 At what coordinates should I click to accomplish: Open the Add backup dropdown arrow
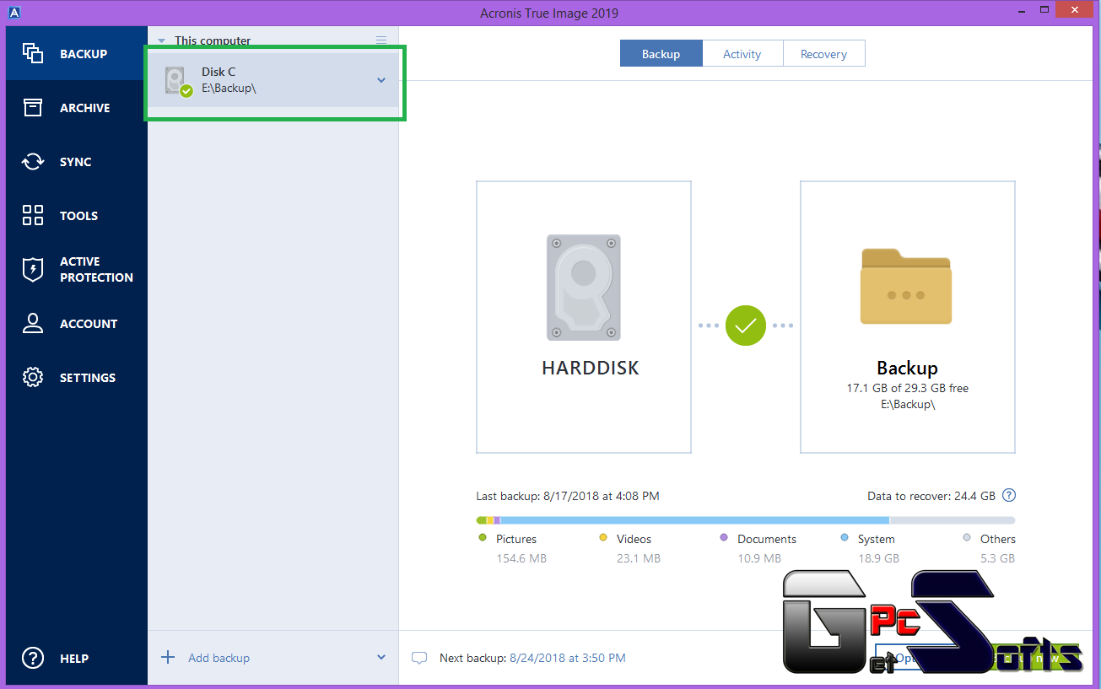click(x=381, y=658)
